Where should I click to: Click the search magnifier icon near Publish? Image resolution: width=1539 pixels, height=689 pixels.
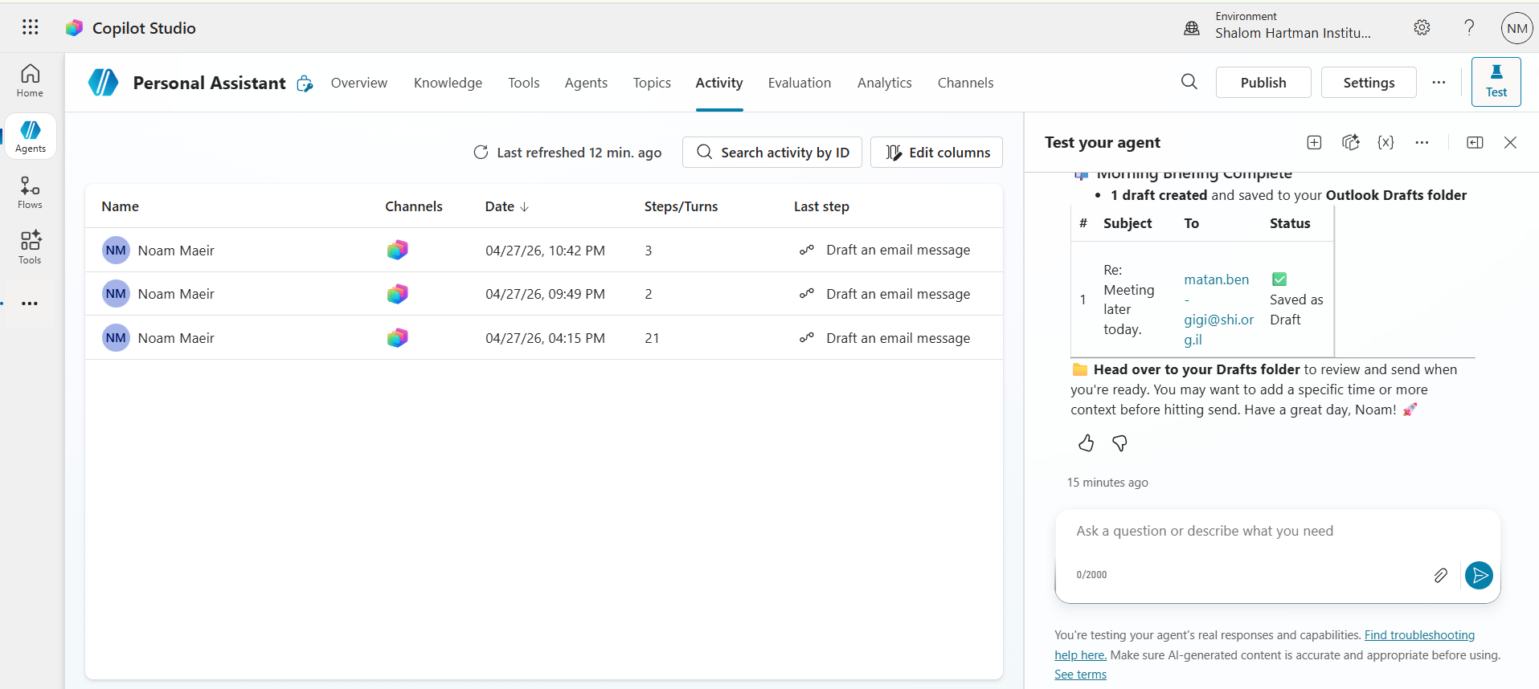(1189, 82)
